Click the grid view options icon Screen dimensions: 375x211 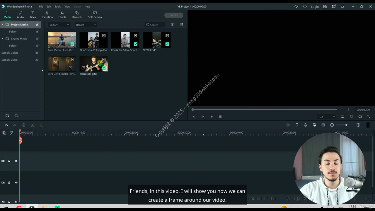coord(181,25)
